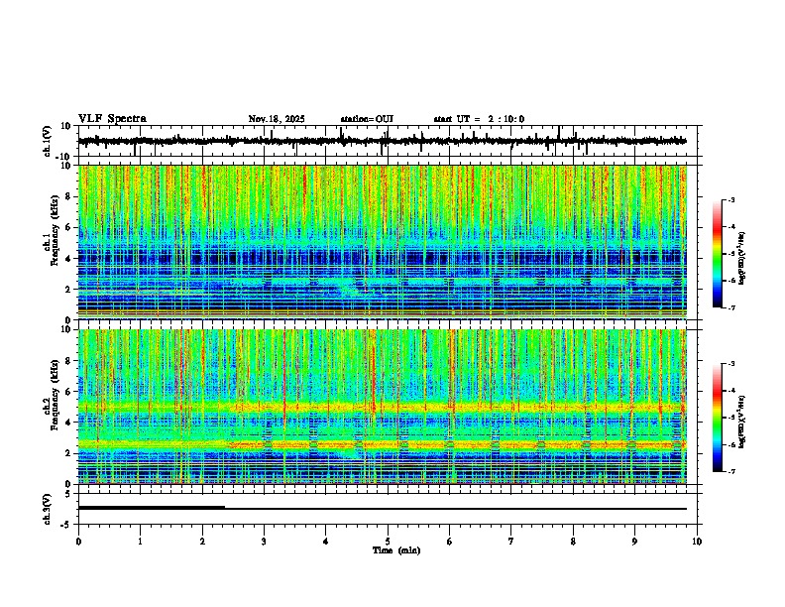Click the "Time (min)" axis title
The image size is (785, 607).
click(x=396, y=550)
